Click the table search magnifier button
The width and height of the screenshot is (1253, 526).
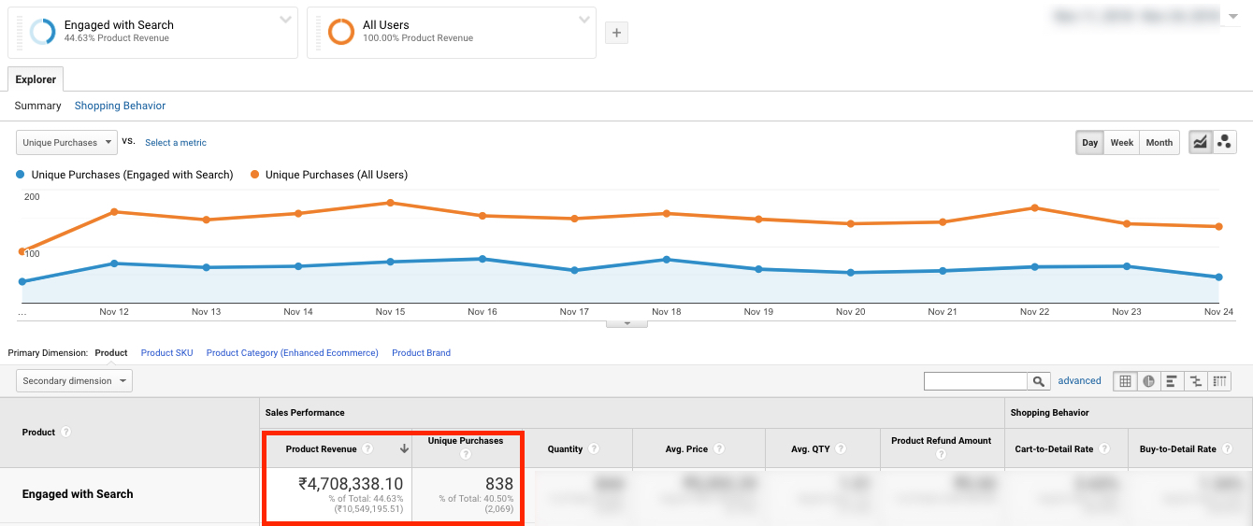tap(1039, 381)
